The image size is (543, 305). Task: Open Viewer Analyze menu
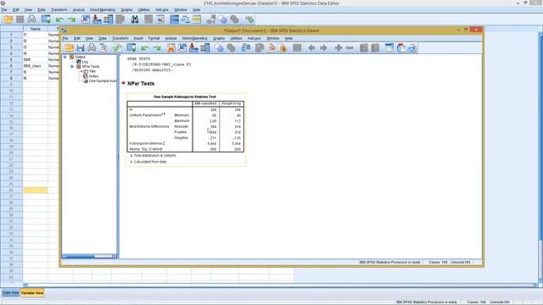pyautogui.click(x=171, y=38)
